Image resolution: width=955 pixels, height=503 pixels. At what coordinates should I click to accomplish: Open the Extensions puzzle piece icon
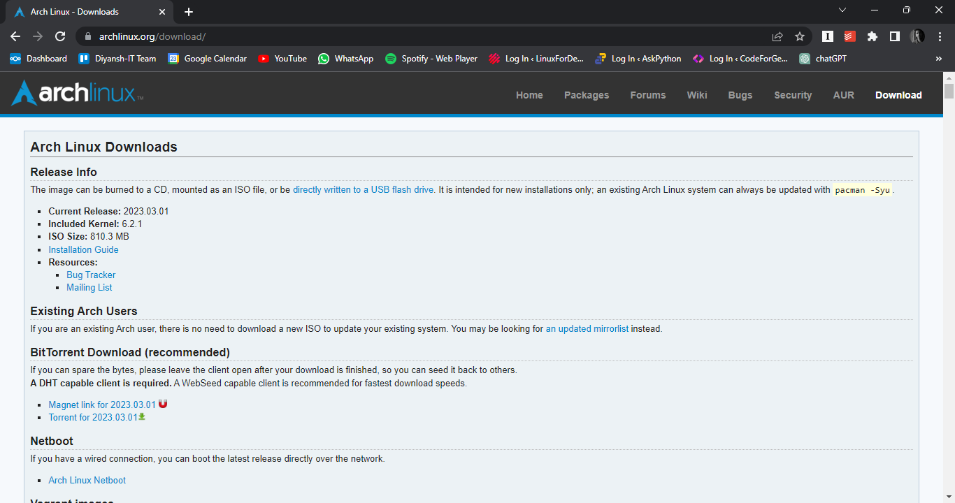872,36
